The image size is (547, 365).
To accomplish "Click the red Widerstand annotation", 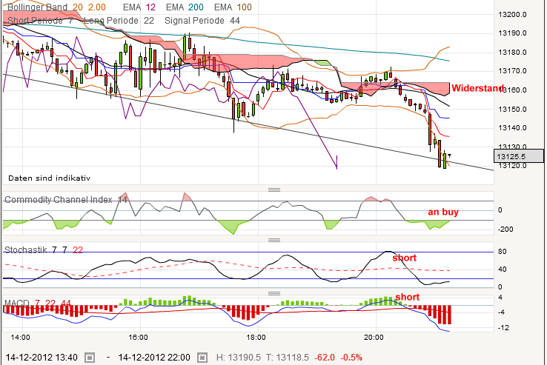I will pos(477,88).
